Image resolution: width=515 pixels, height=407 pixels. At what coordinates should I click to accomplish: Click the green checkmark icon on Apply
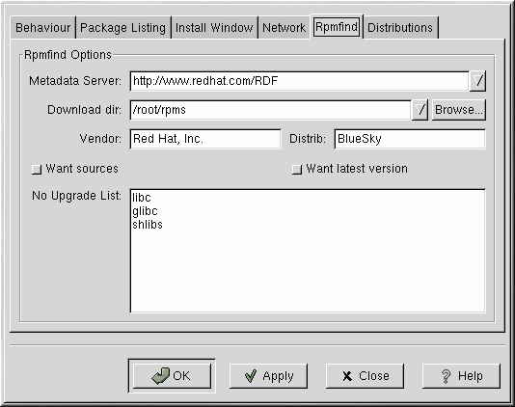coord(251,376)
